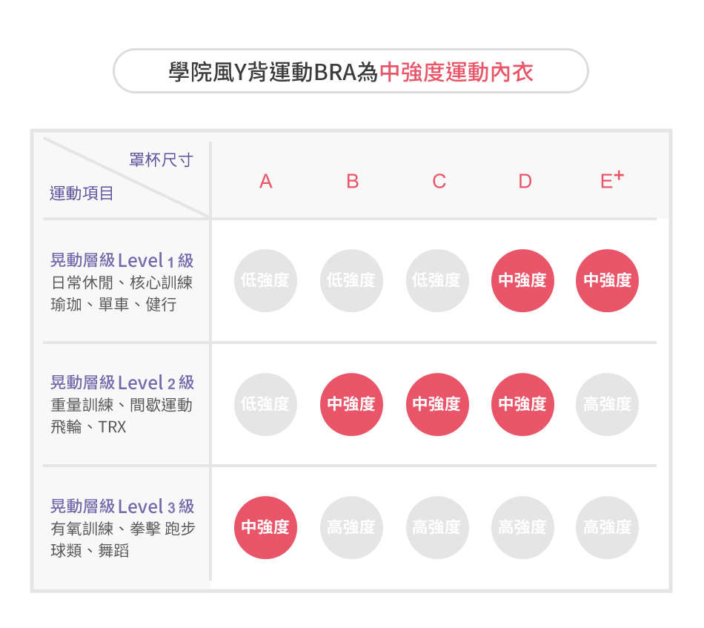Click Level 3 row C-cup 高強度 circle
The width and height of the screenshot is (704, 628).
[x=437, y=528]
